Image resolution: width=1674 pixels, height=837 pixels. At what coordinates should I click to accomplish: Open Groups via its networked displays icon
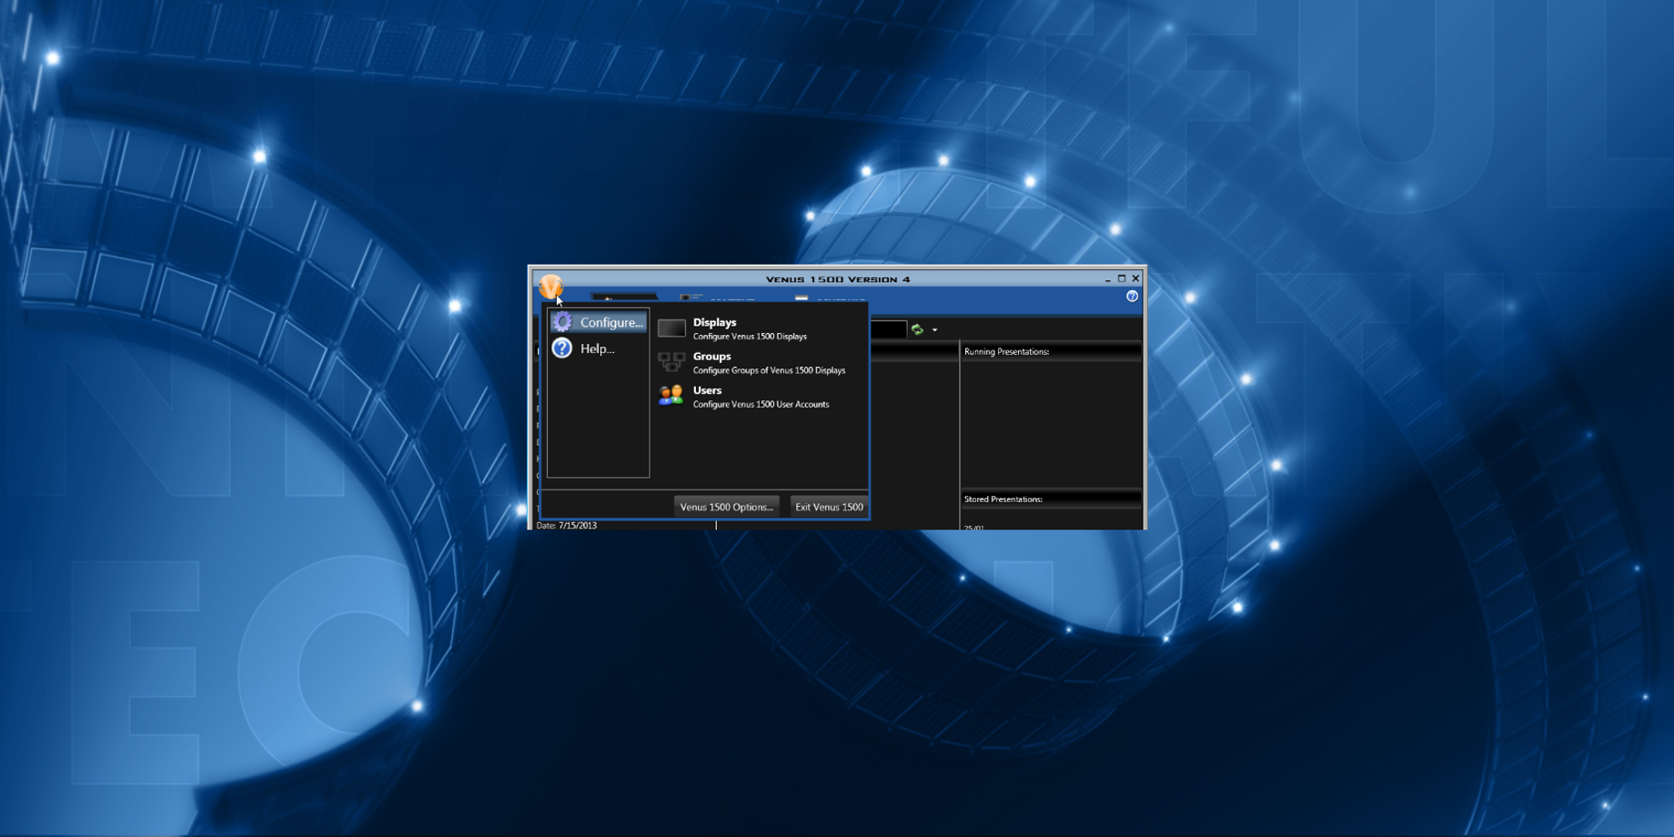(x=671, y=362)
